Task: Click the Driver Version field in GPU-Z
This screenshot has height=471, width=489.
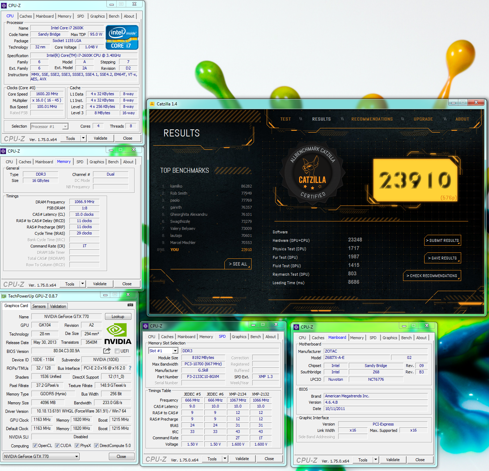Action: (x=81, y=411)
